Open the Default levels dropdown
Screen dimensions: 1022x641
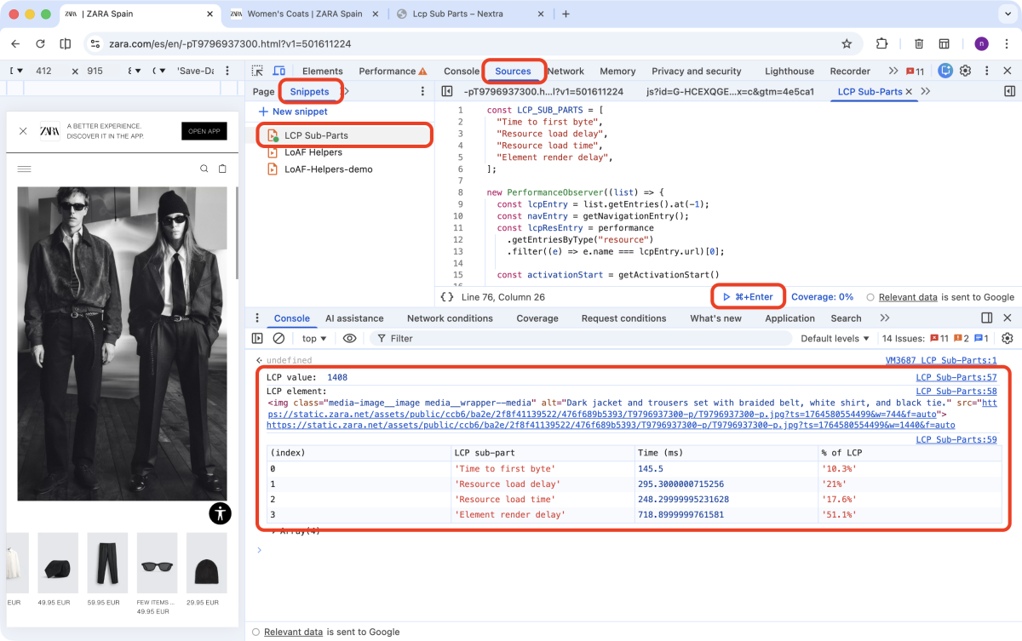[835, 338]
